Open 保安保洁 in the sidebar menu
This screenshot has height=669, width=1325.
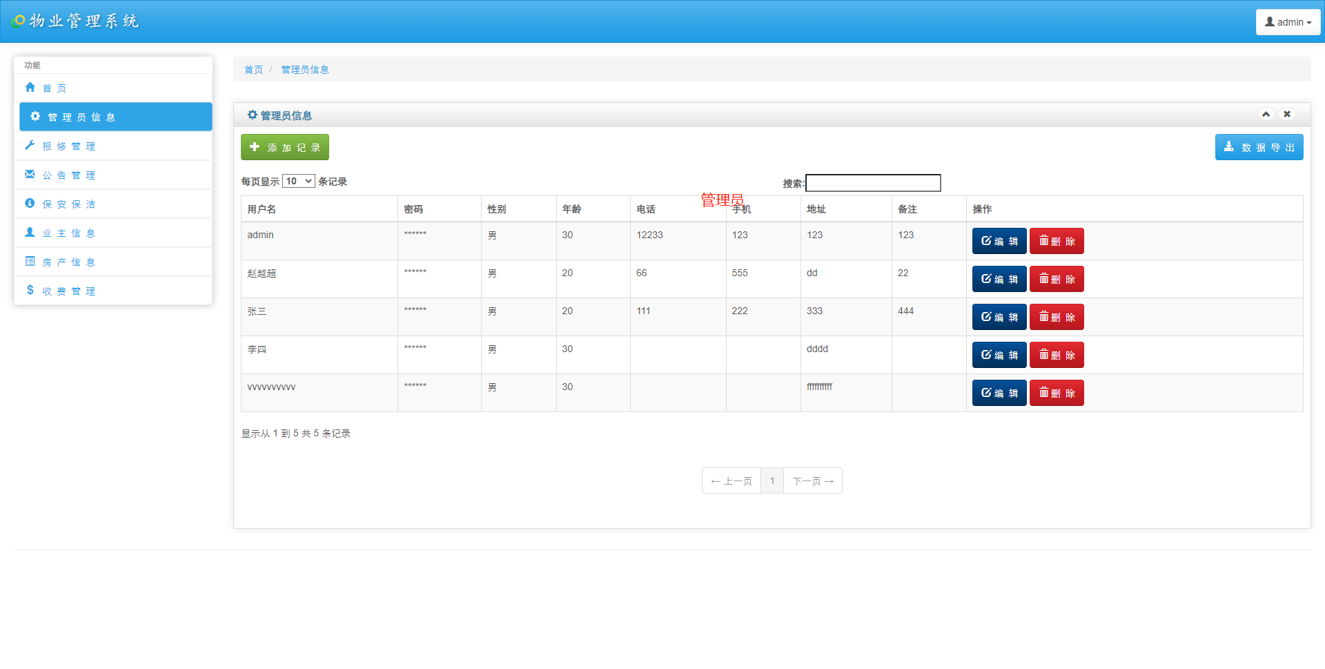coord(113,204)
